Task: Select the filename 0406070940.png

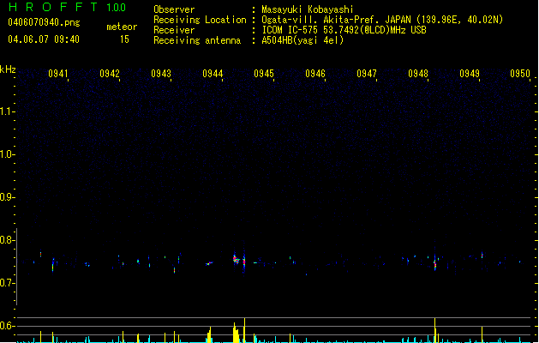Action: [44, 22]
